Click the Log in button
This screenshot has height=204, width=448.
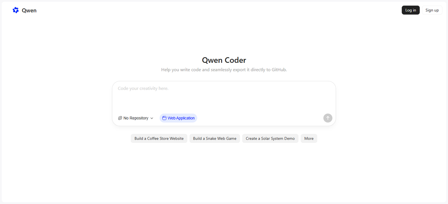tap(410, 10)
